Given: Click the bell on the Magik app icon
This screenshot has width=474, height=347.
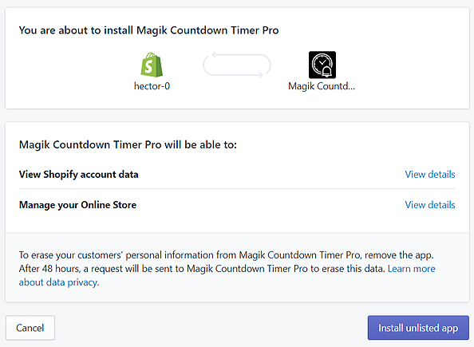Looking at the screenshot, I should coord(327,72).
